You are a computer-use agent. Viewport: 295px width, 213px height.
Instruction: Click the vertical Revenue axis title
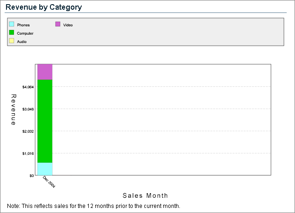point(13,110)
